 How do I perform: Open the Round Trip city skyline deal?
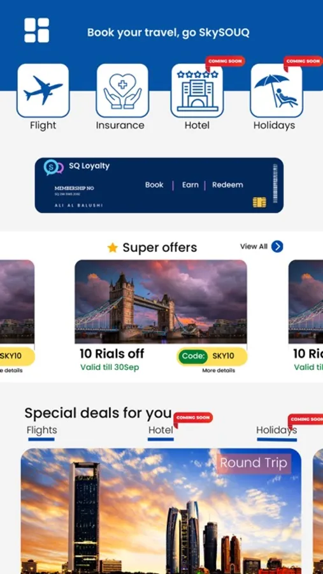[x=161, y=511]
